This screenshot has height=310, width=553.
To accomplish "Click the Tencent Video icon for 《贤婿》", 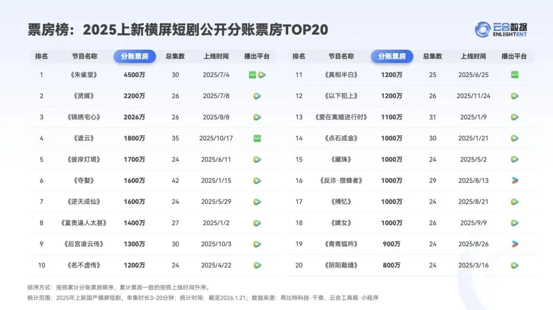I will point(257,96).
